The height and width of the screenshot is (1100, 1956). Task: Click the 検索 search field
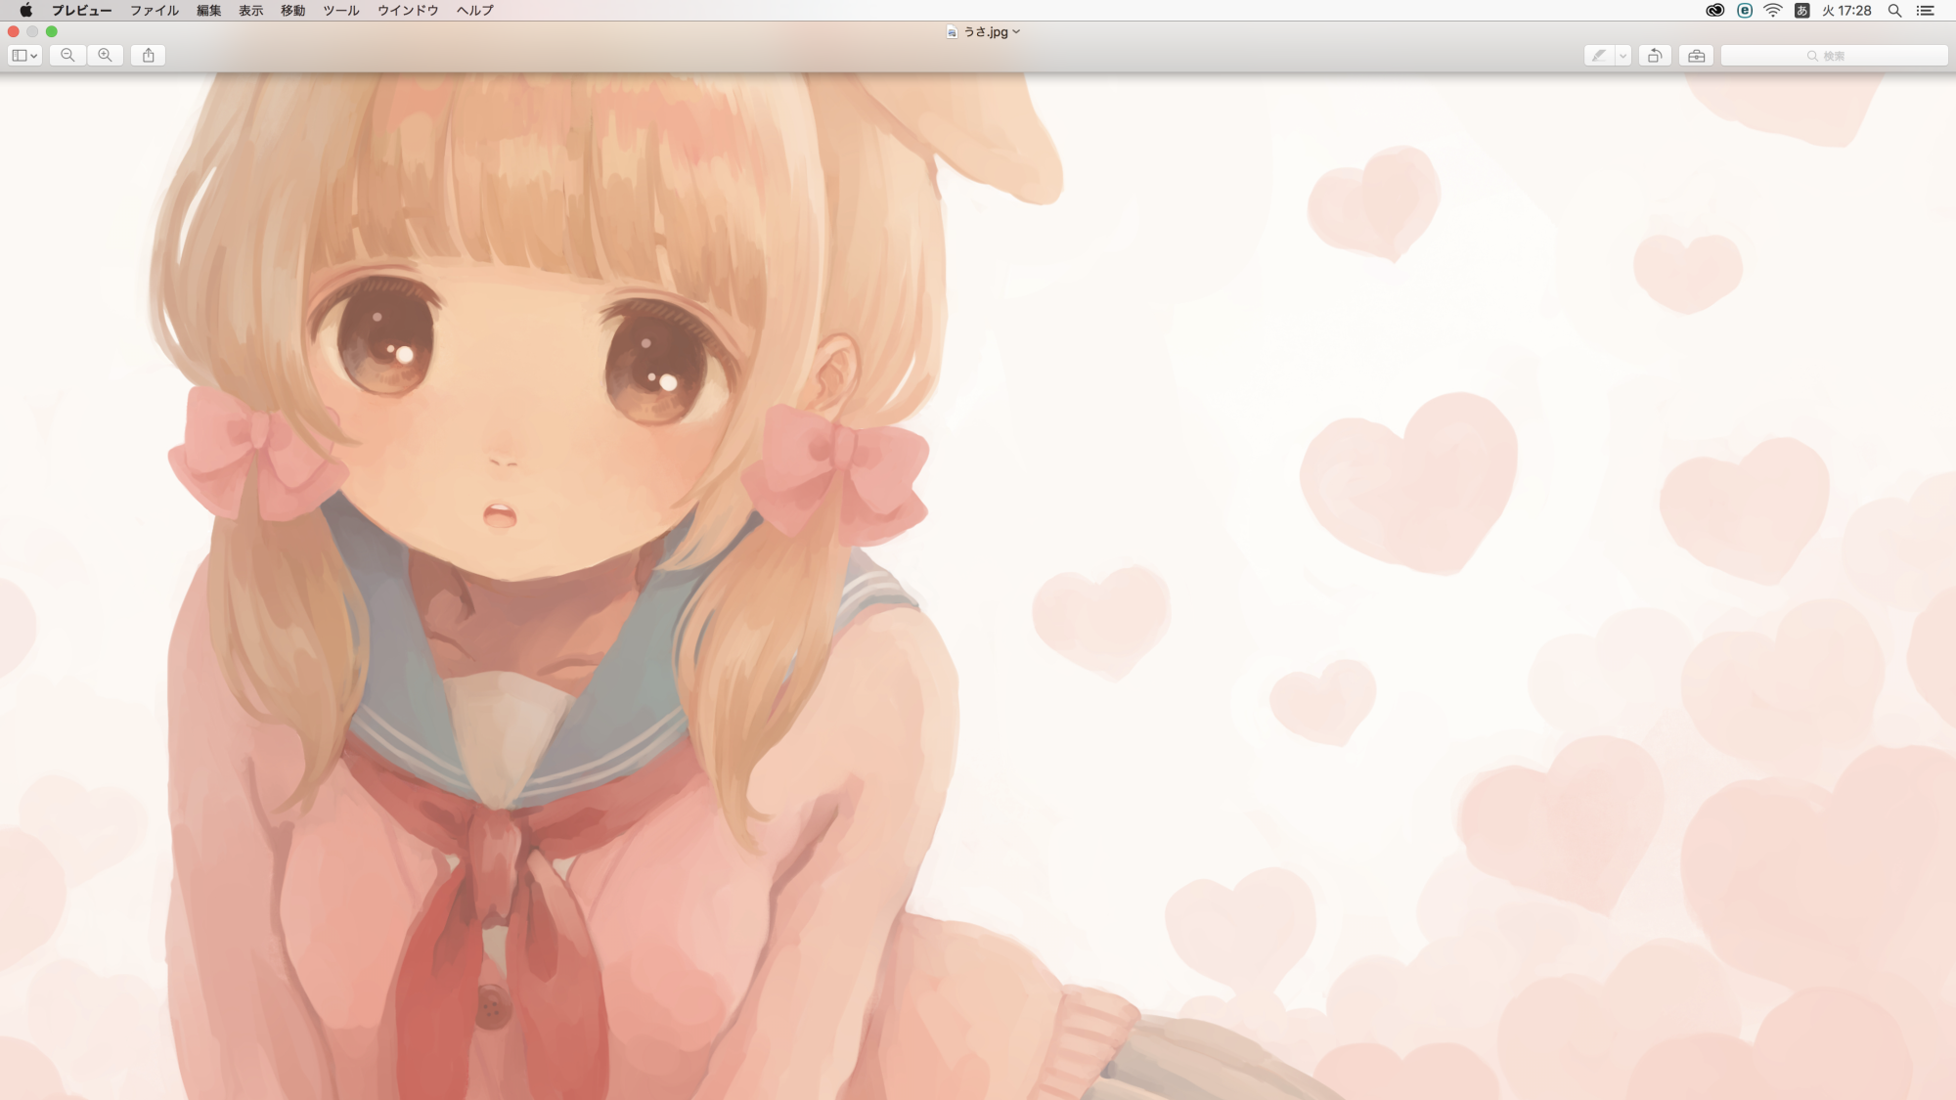[x=1834, y=56]
